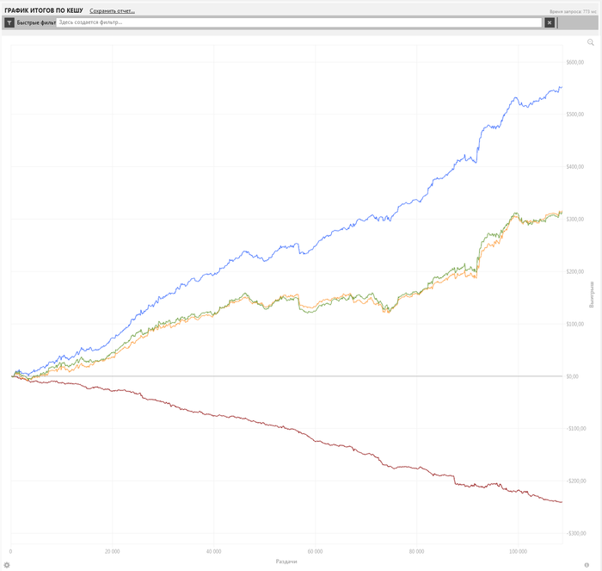Click the 'ГРАФИК ИТОГОВ ПО КЕШУ' title
This screenshot has height=571, width=602.
pyautogui.click(x=44, y=10)
